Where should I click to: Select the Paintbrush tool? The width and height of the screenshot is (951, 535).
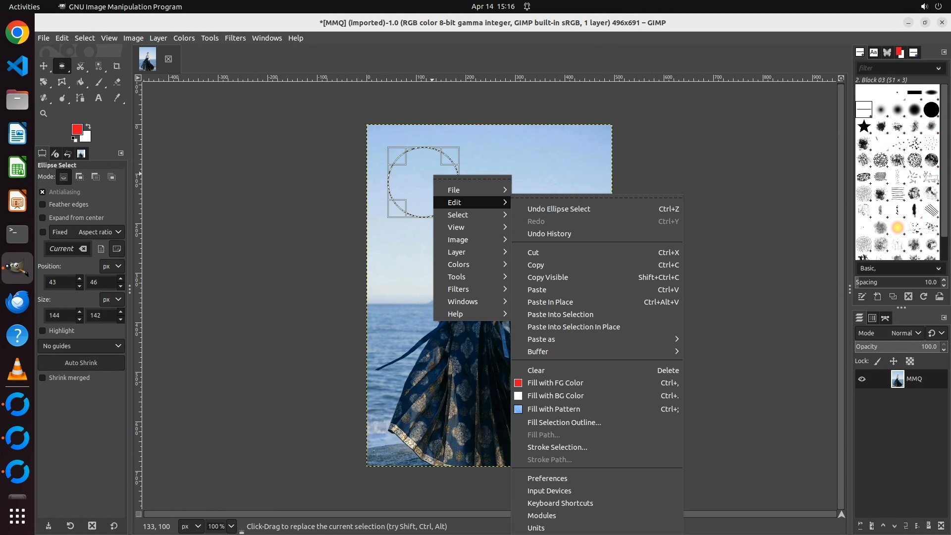tap(99, 82)
